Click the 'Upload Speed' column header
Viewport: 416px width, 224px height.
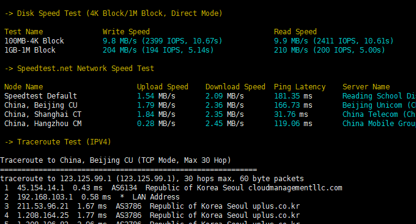(x=163, y=87)
